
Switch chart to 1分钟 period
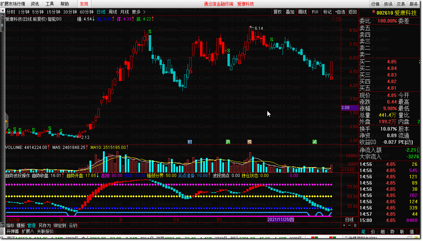point(24,12)
